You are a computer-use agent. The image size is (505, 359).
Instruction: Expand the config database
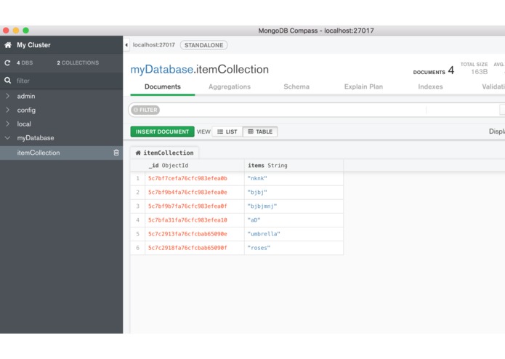(7, 110)
